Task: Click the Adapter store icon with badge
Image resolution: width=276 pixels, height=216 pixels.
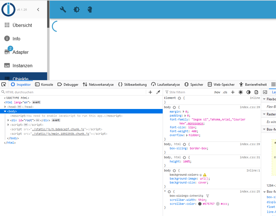Action: tap(7, 52)
